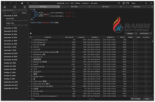155x102 pixels.
Task: Close the first SQL Query tab
Action: (58, 7)
